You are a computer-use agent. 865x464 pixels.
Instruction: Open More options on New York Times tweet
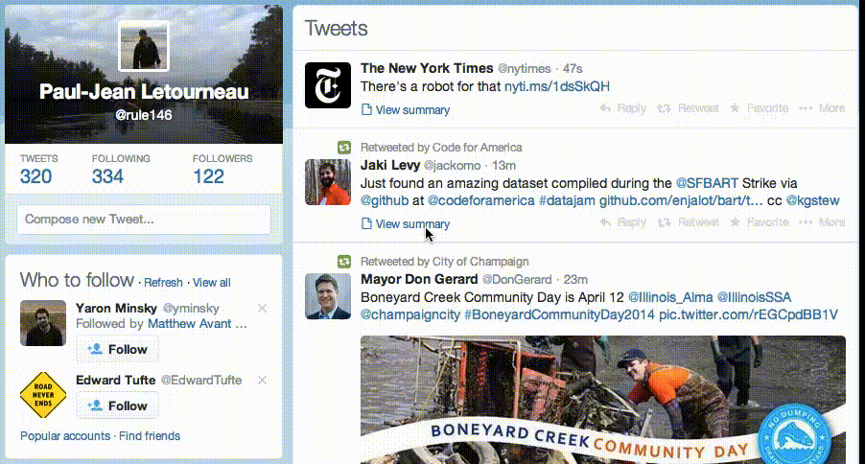[822, 108]
